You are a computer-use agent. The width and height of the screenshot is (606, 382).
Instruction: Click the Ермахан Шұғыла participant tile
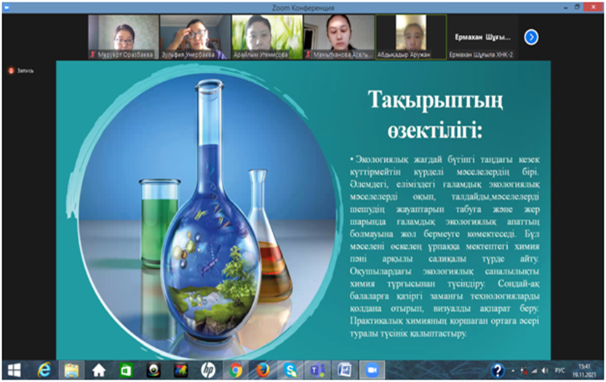tap(480, 37)
